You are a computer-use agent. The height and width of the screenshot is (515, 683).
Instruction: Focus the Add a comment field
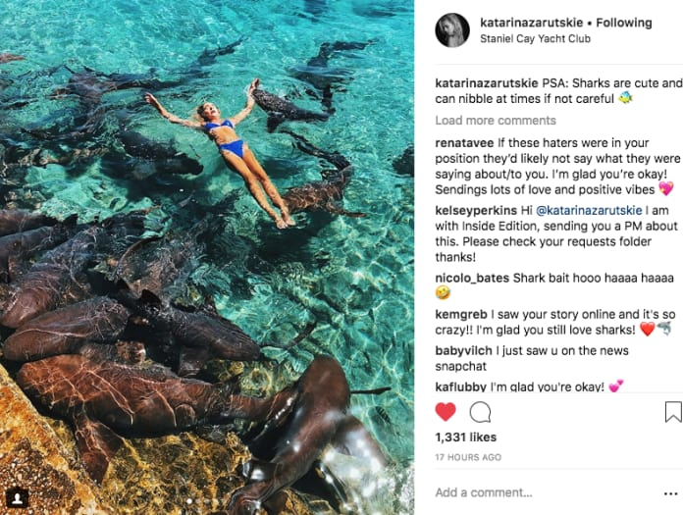pos(545,492)
